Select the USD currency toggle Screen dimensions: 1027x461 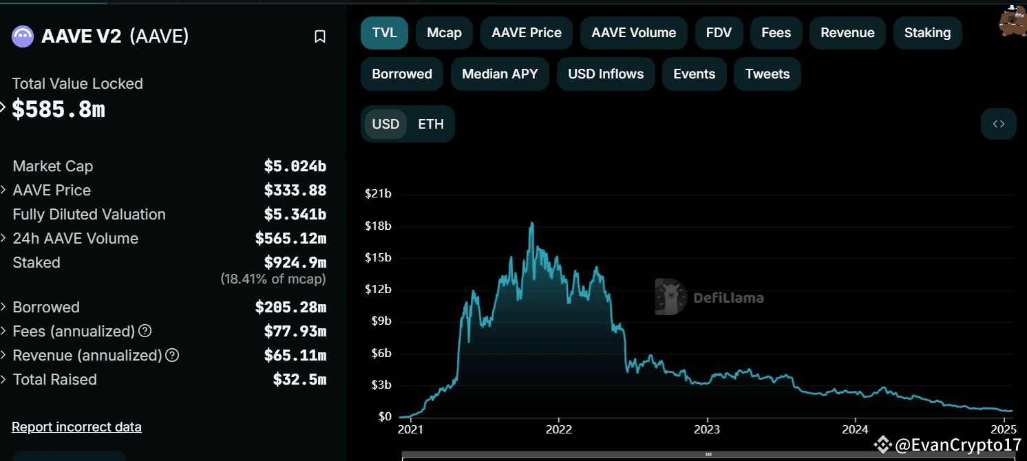385,124
